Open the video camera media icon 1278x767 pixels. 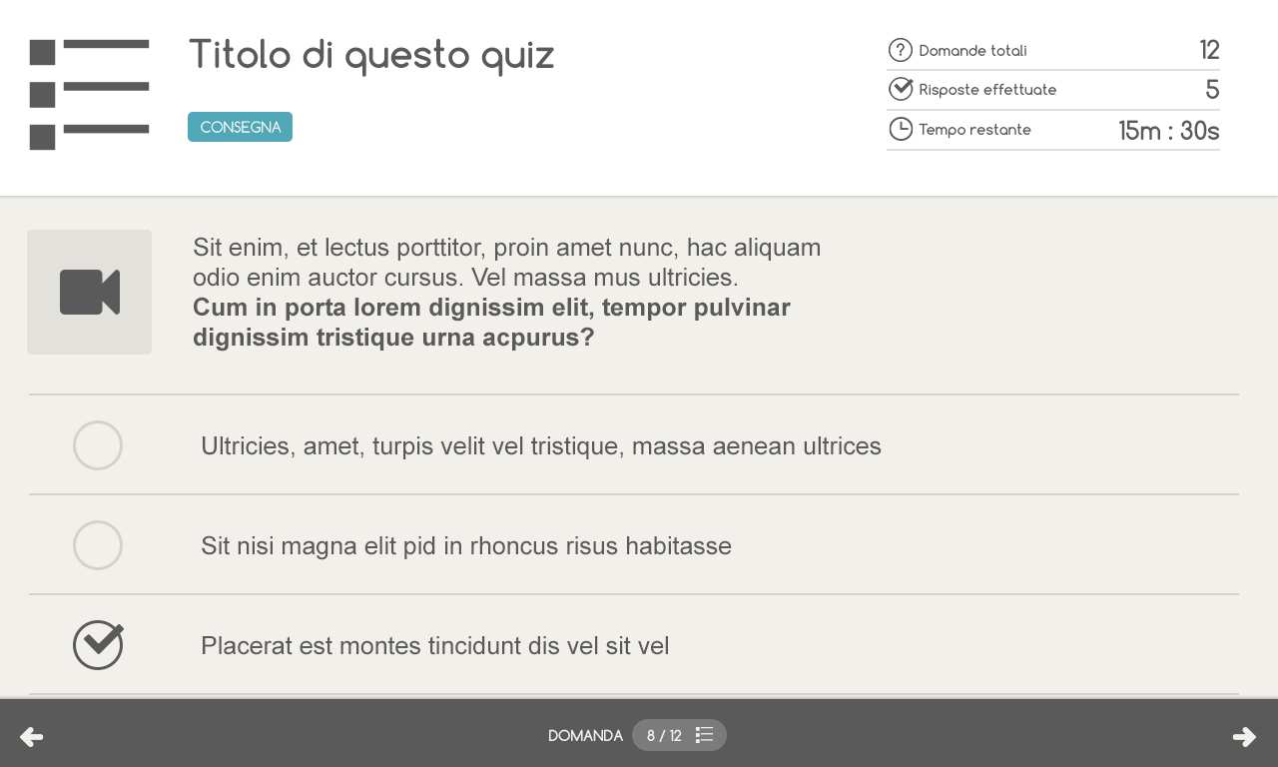point(90,292)
